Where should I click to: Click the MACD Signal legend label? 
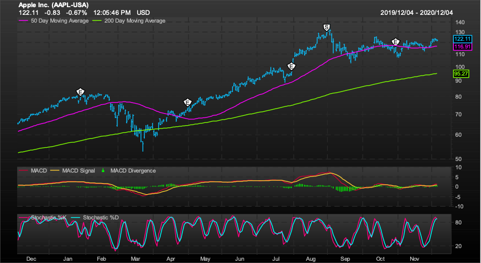tap(79, 170)
